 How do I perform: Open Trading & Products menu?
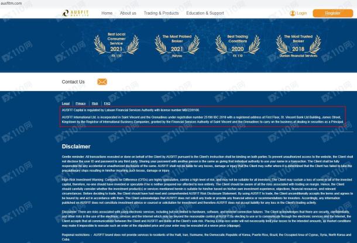tap(161, 13)
